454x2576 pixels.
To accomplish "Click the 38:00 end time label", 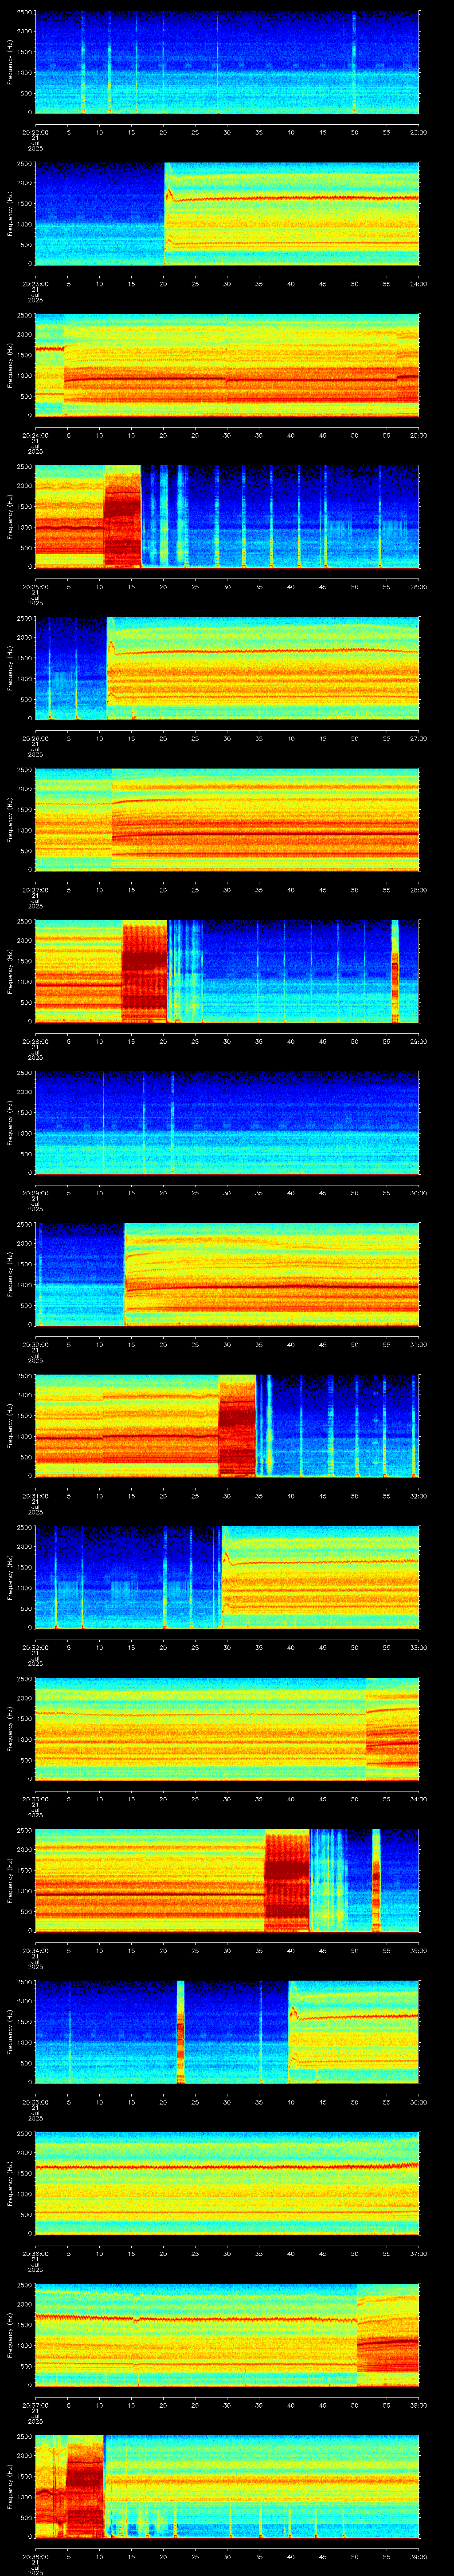I will tap(418, 2405).
